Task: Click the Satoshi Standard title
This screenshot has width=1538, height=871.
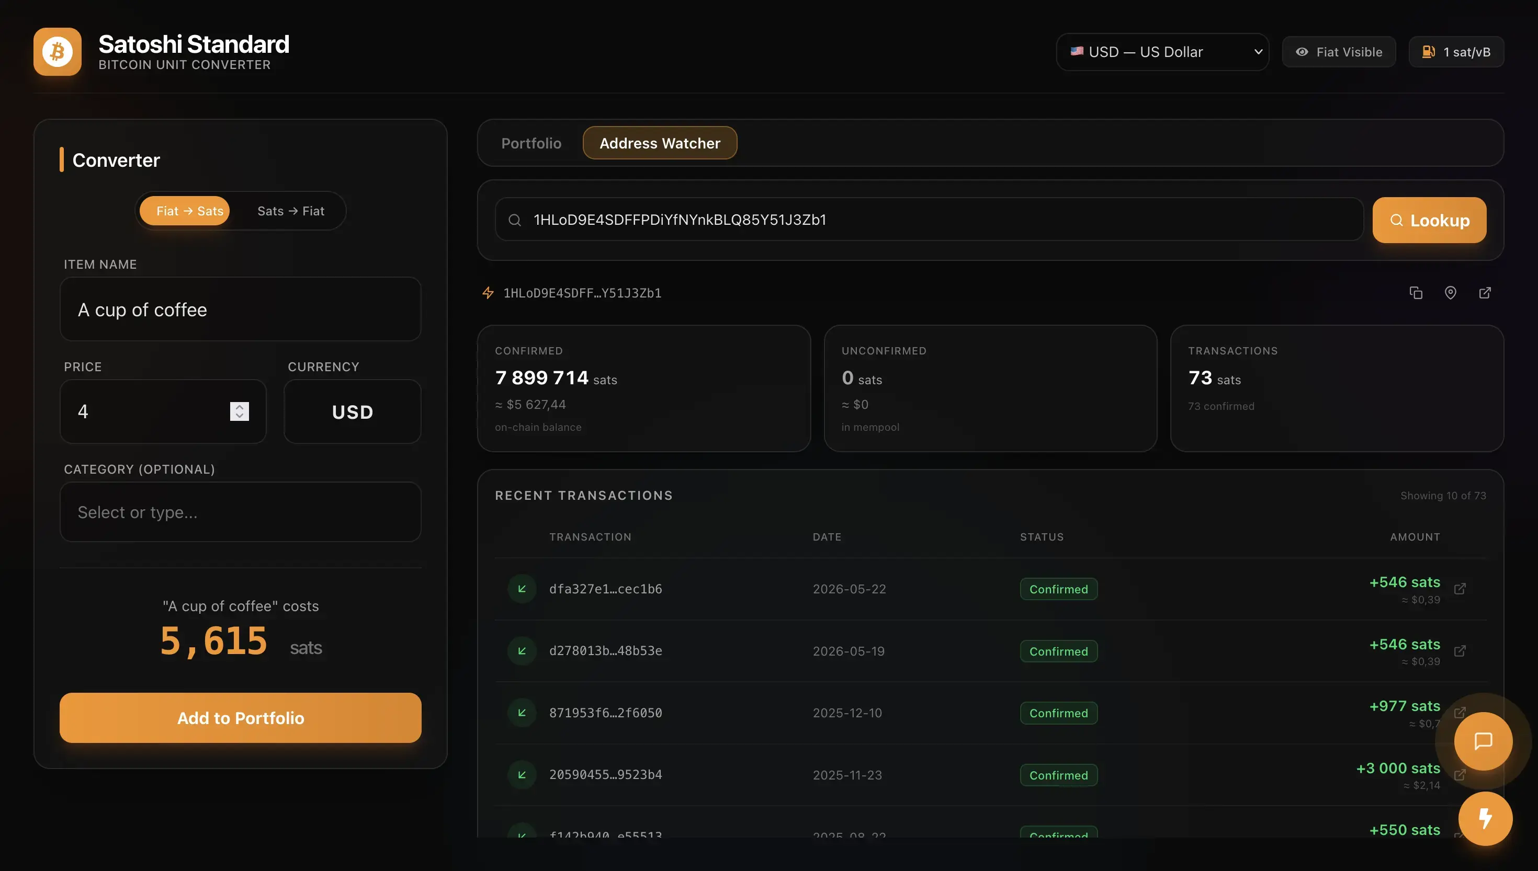Action: tap(194, 44)
